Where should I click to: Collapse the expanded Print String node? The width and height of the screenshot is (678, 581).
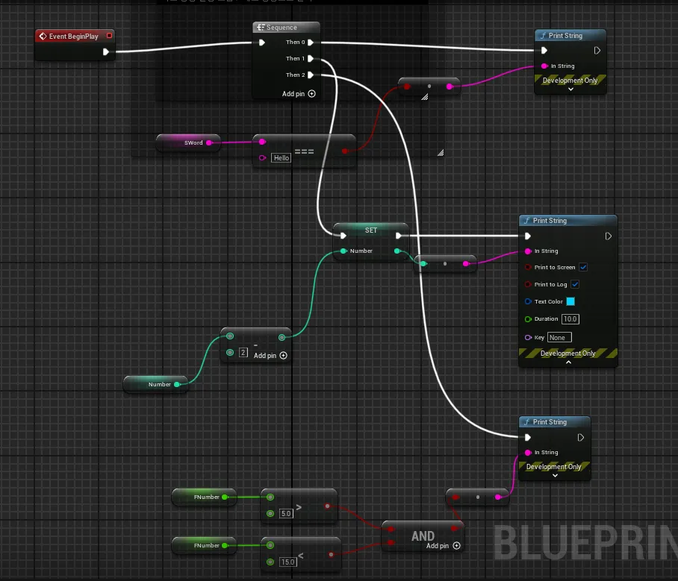(568, 362)
